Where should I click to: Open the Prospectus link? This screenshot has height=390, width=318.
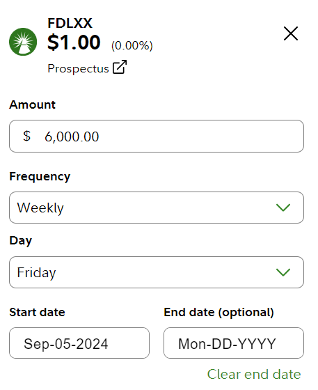pyautogui.click(x=78, y=68)
